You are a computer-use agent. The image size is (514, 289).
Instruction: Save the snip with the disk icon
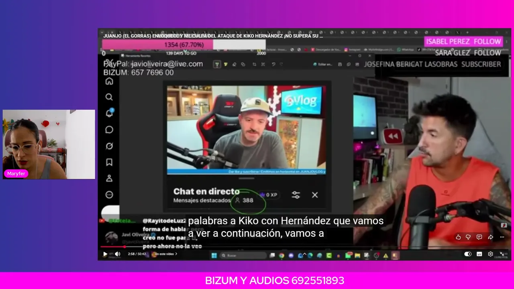tap(340, 64)
